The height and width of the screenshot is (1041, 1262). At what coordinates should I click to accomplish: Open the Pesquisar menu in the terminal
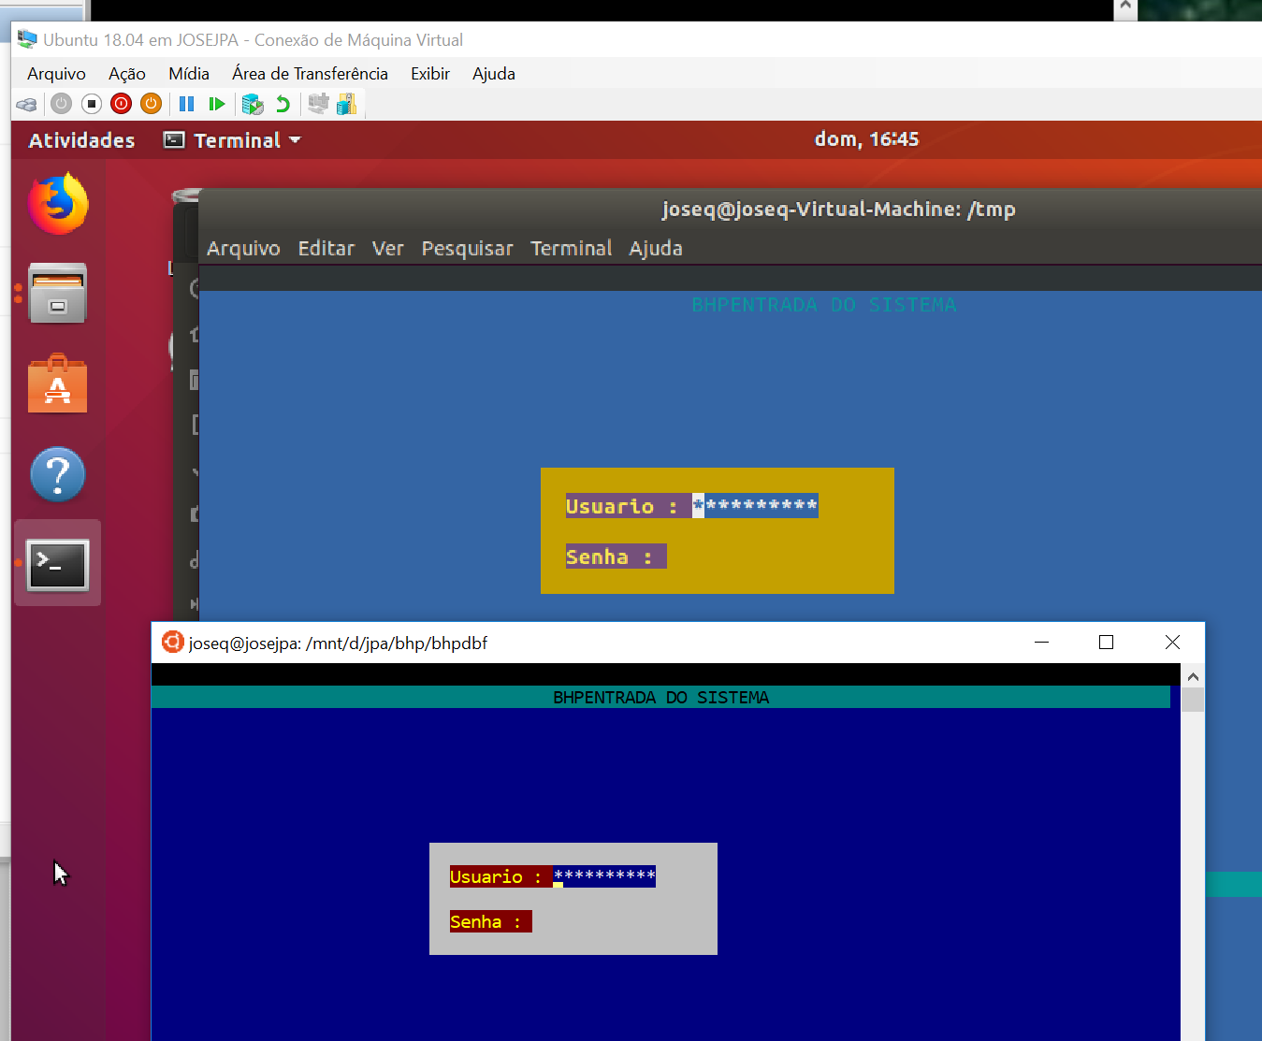coord(468,249)
